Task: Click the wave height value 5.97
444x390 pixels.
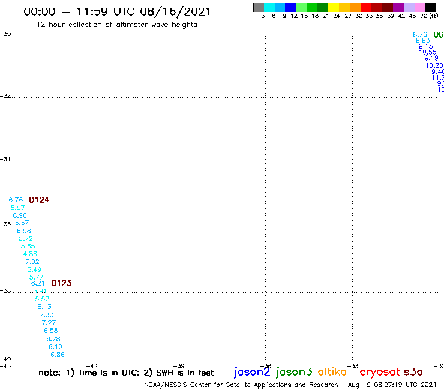Action: pos(18,208)
